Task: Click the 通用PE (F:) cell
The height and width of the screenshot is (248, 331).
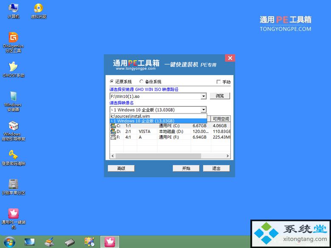Action: pos(169,137)
